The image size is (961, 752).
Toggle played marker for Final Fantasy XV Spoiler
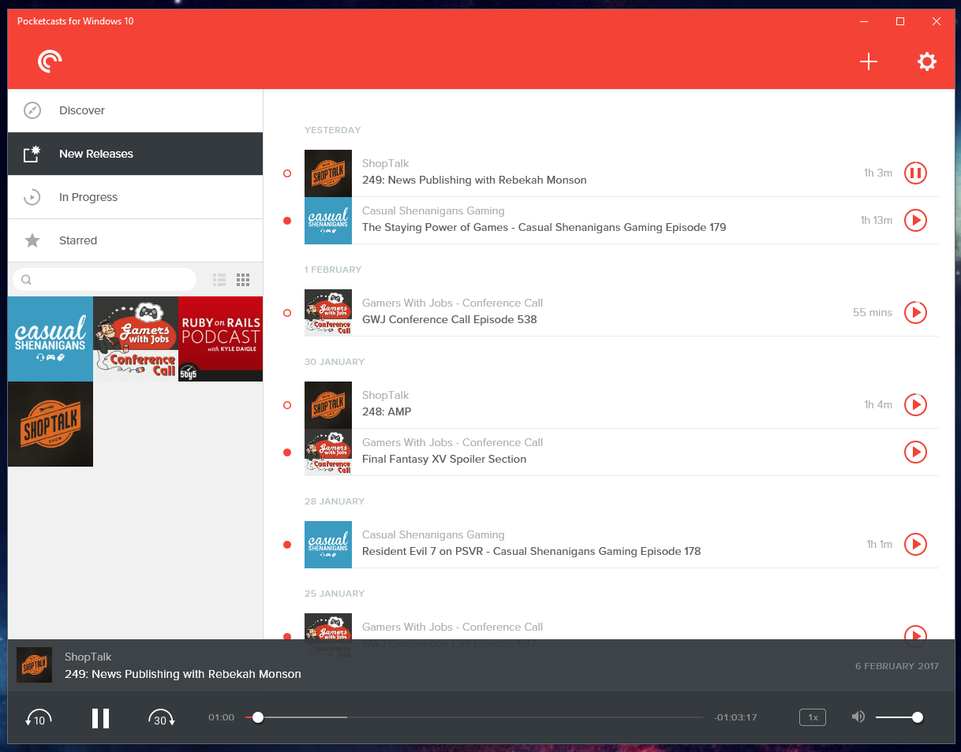pos(287,452)
